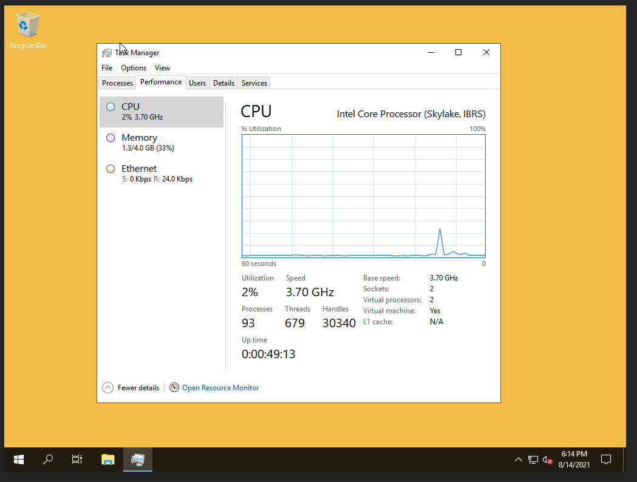Click the volume speaker tray icon

coord(547,460)
